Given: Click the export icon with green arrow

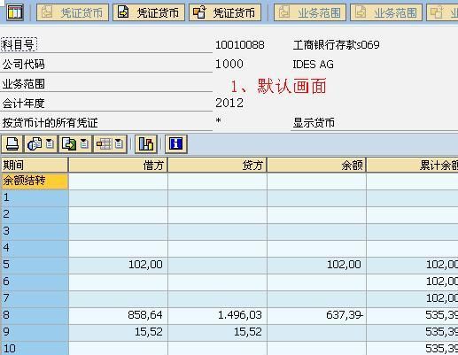Looking at the screenshot, I should pyautogui.click(x=69, y=144).
